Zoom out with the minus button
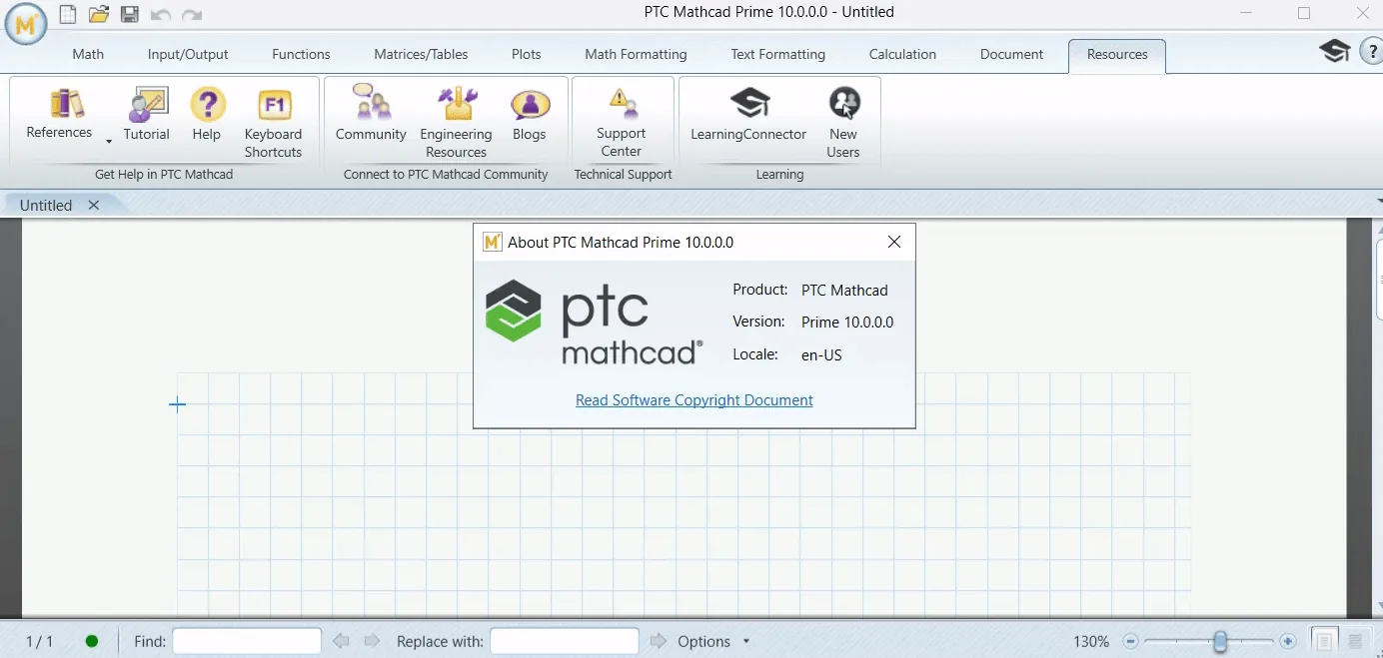The image size is (1383, 658). coord(1130,641)
